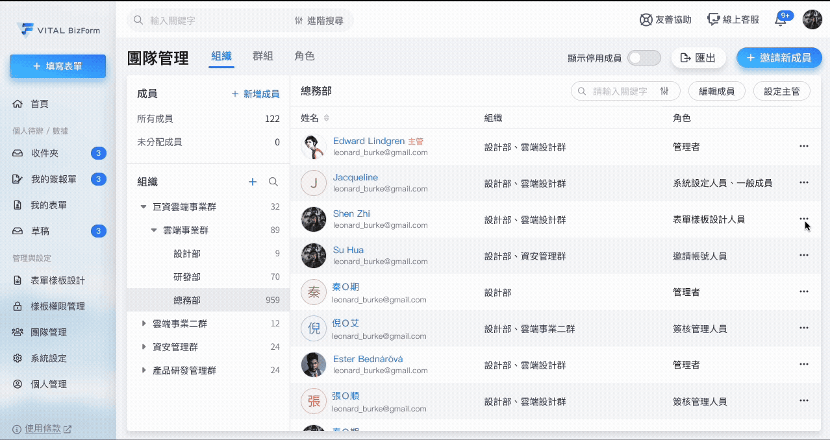Viewport: 830px width, 440px height.
Task: Open more options for Shen Zhi
Action: pyautogui.click(x=803, y=219)
